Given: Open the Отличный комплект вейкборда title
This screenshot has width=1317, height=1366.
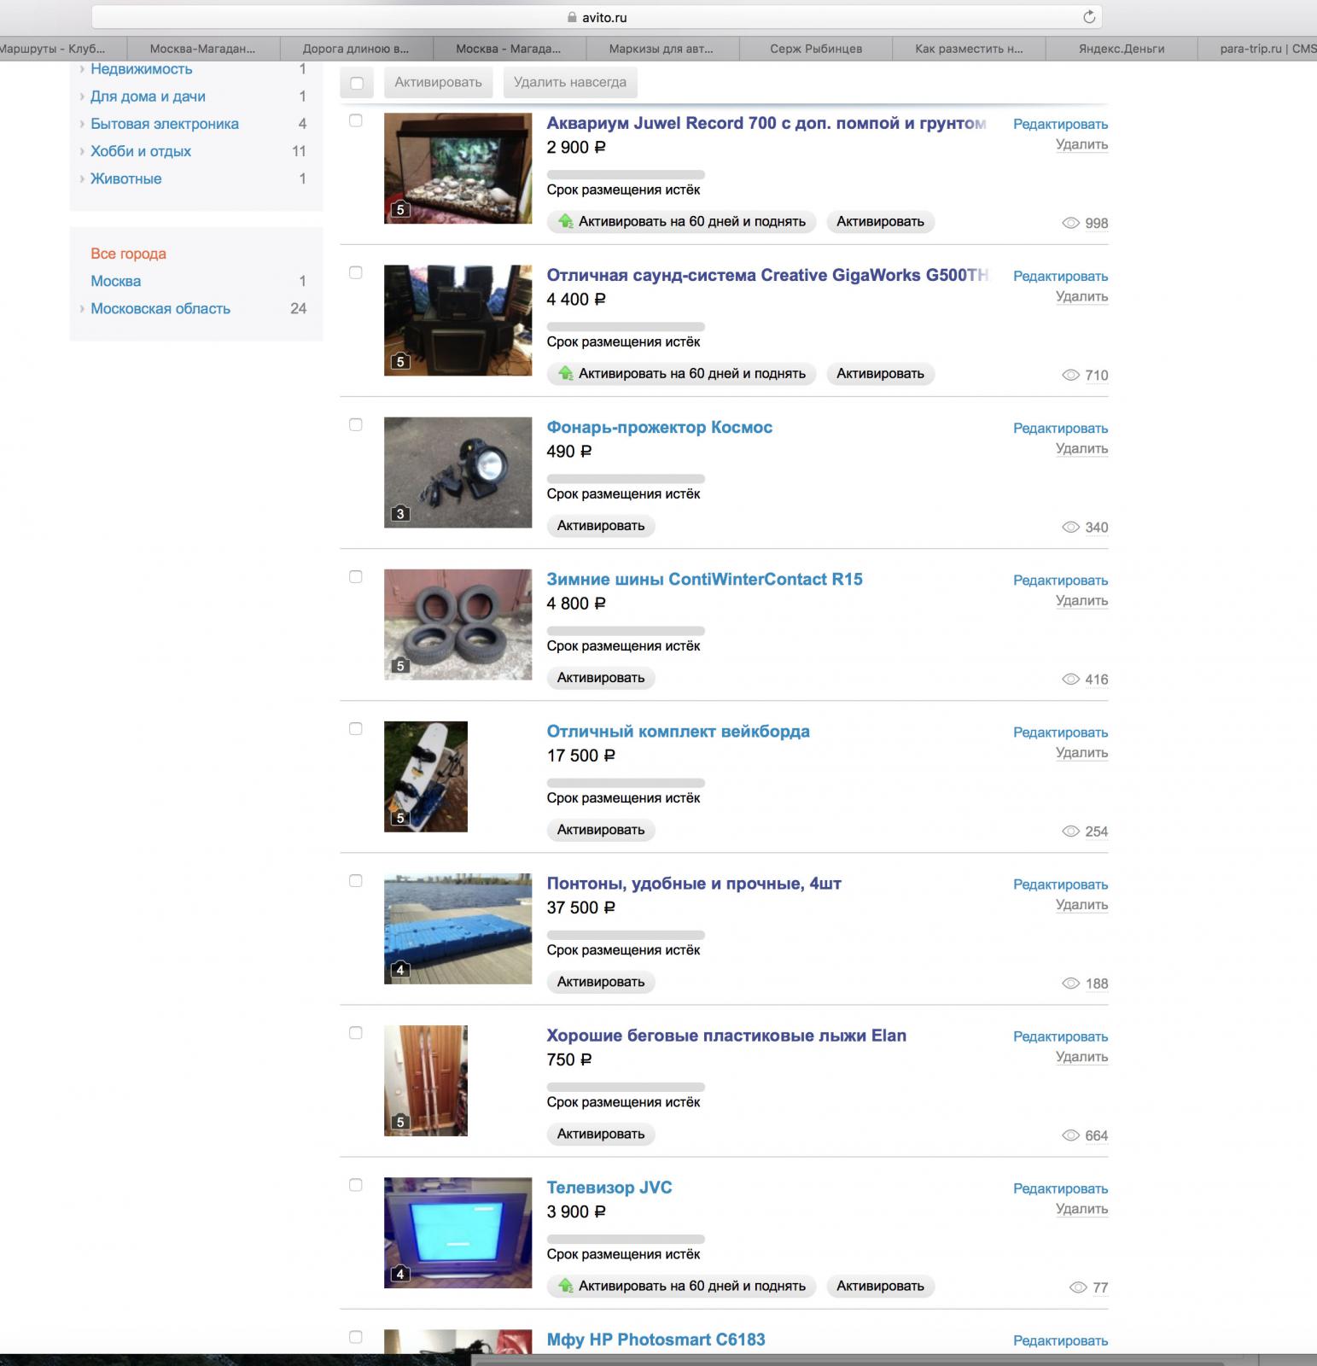Looking at the screenshot, I should (x=679, y=732).
